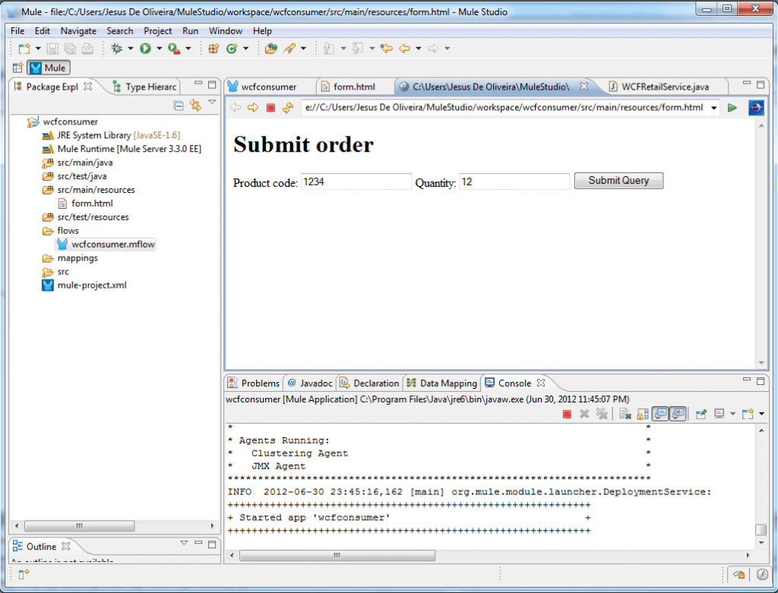Open a new console with the Open Console icon
The image size is (778, 593).
pyautogui.click(x=748, y=414)
